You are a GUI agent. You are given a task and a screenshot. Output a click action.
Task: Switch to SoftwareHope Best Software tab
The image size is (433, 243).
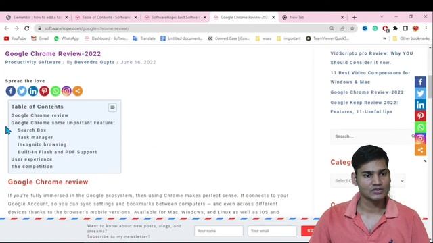tap(175, 17)
